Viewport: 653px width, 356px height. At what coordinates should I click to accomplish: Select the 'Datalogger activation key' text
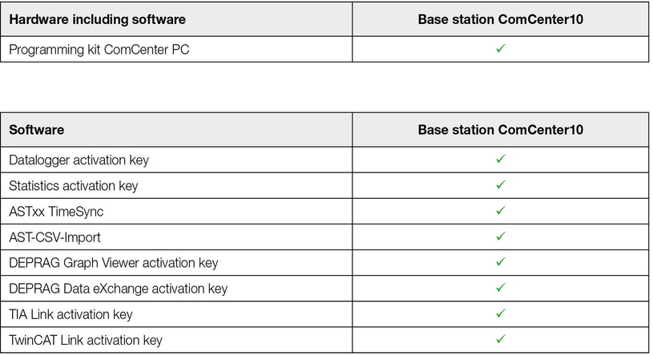(79, 160)
